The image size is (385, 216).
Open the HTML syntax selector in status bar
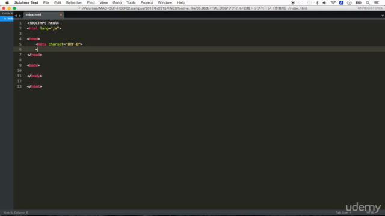(x=371, y=212)
